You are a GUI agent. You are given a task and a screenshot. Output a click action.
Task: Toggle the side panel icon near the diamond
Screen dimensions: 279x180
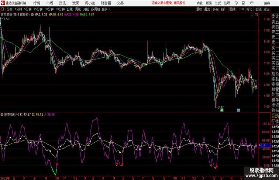[256, 15]
